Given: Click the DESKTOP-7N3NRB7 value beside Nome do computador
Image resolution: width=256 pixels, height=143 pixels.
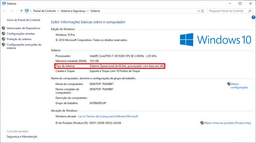Looking at the screenshot, I should tap(101, 84).
